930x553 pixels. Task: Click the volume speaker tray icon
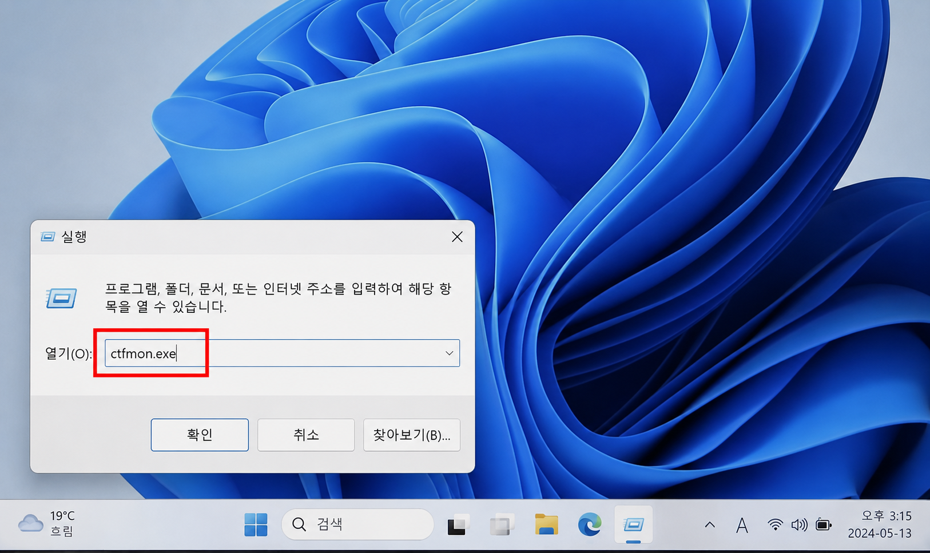point(799,524)
